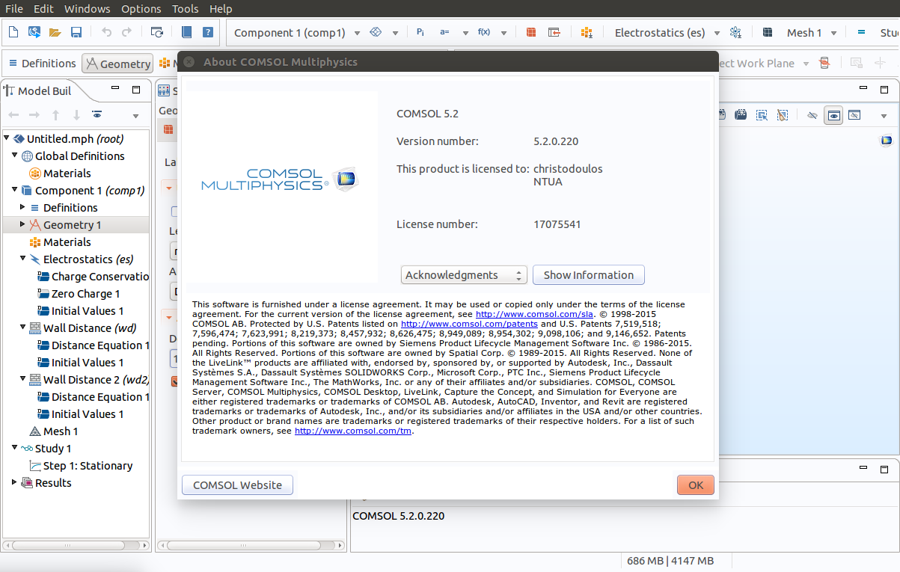The image size is (900, 572).
Task: Click the move-up arrow in Model Builder toolbar
Action: pyautogui.click(x=55, y=114)
